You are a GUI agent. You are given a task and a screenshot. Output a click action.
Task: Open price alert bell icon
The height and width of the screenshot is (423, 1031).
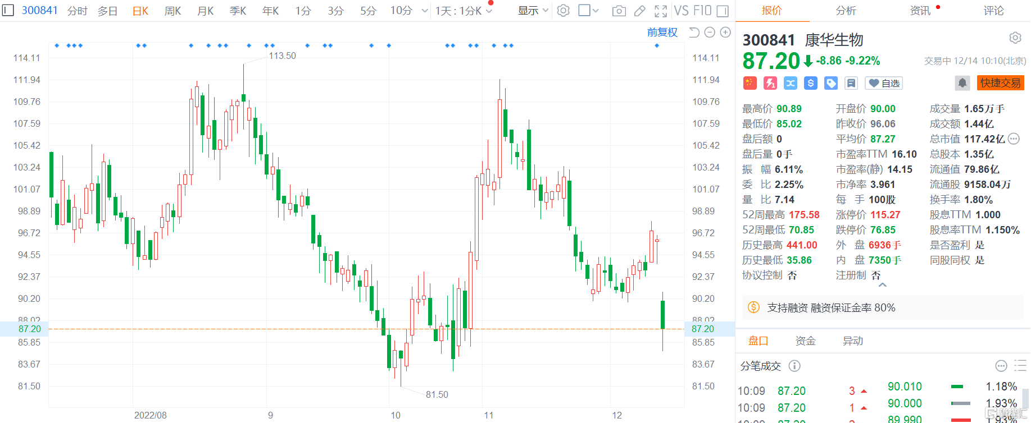[962, 83]
